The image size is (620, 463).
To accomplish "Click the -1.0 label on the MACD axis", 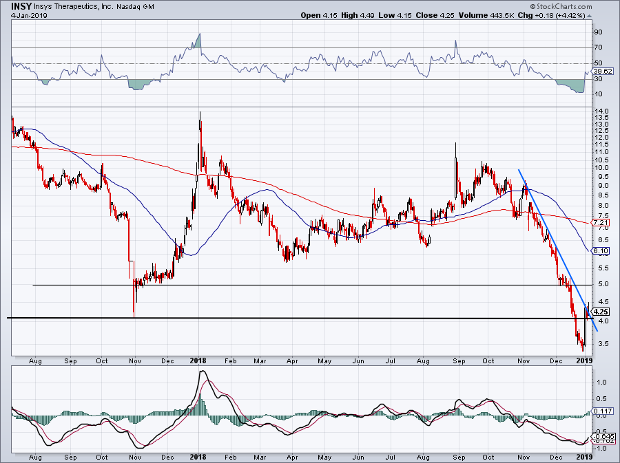I will pyautogui.click(x=601, y=449).
